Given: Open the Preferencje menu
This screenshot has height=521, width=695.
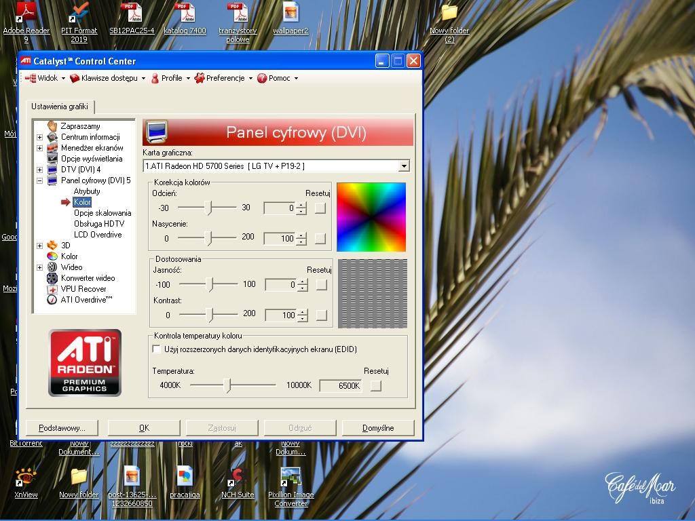Looking at the screenshot, I should click(223, 78).
